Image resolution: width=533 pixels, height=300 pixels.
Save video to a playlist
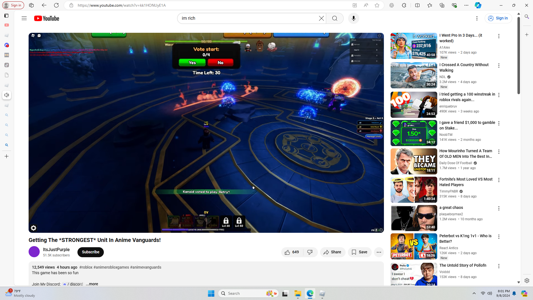pyautogui.click(x=359, y=252)
